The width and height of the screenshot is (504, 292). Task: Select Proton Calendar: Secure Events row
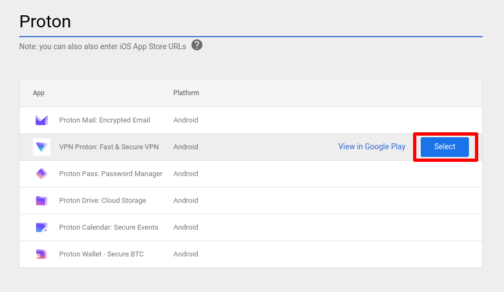108,227
